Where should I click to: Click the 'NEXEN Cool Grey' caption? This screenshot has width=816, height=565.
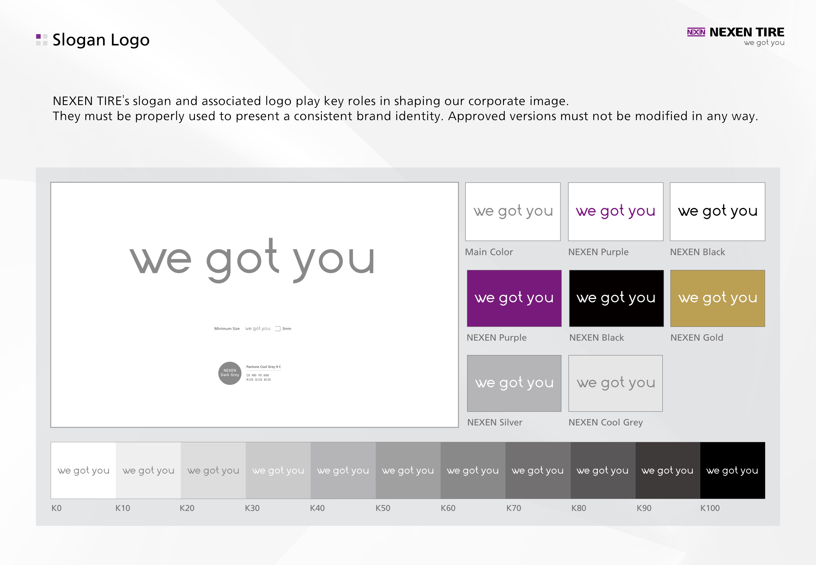(605, 423)
